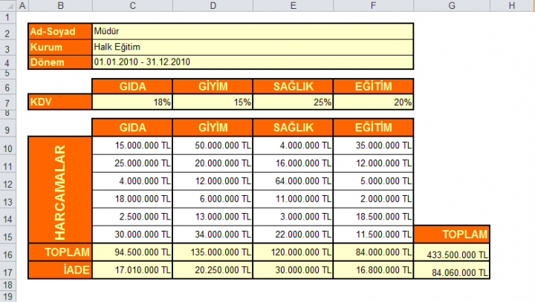Click the cell containing Müdür
The width and height of the screenshot is (535, 302).
pyautogui.click(x=252, y=32)
